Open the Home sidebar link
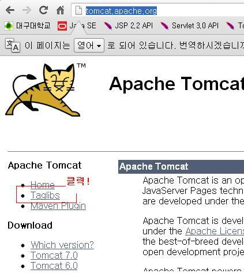Viewport: 244px width, 273px height. pyautogui.click(x=43, y=185)
